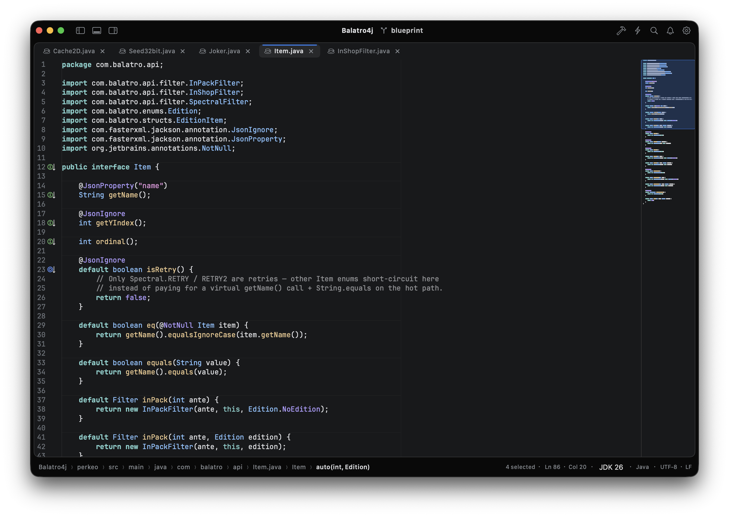
Task: Click the build hammer icon
Action: (621, 31)
